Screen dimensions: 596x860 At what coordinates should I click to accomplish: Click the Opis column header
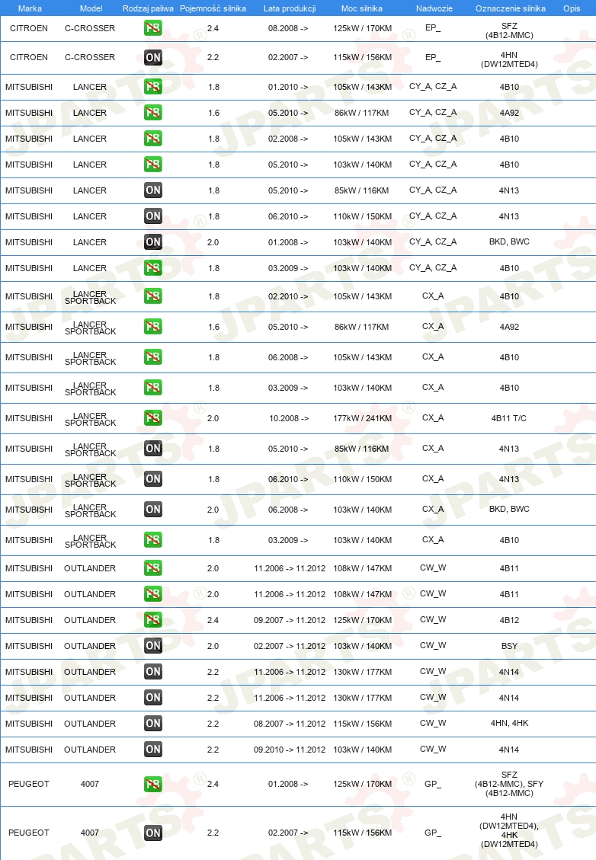(x=572, y=8)
